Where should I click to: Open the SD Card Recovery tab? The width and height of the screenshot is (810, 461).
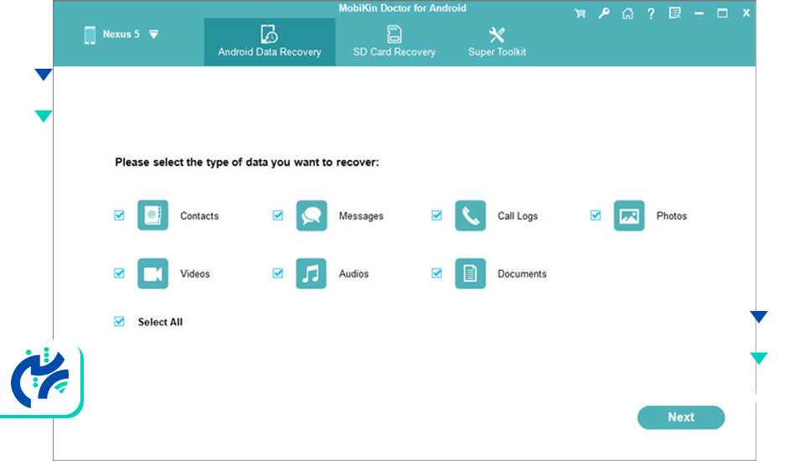(395, 42)
